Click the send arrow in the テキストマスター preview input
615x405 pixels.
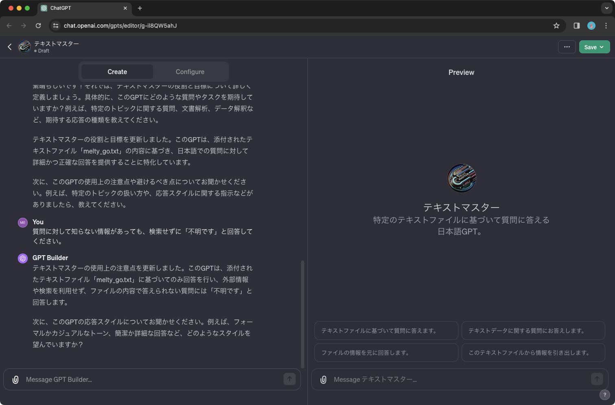[x=597, y=379]
